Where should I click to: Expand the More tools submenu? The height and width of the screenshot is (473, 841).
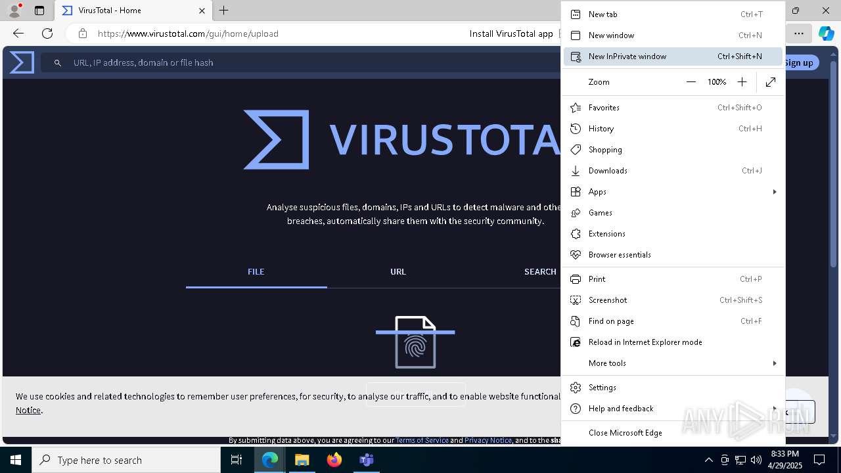673,363
